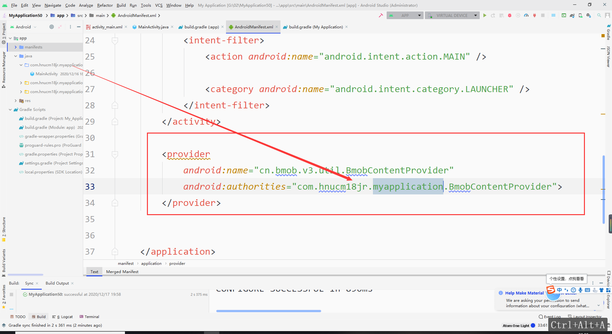Start debugging with the red bug icon
The image size is (612, 334).
[510, 15]
